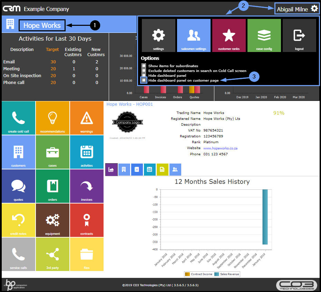The image size is (321, 292).
Task: Open the equipment tile
Action: (52, 220)
